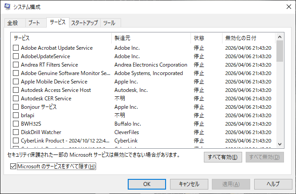Sort by 無効化の日付 column header
The width and height of the screenshot is (296, 194).
[x=249, y=38]
